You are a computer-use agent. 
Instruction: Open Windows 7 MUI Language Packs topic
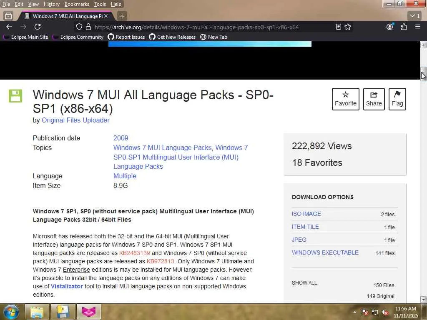tap(162, 147)
